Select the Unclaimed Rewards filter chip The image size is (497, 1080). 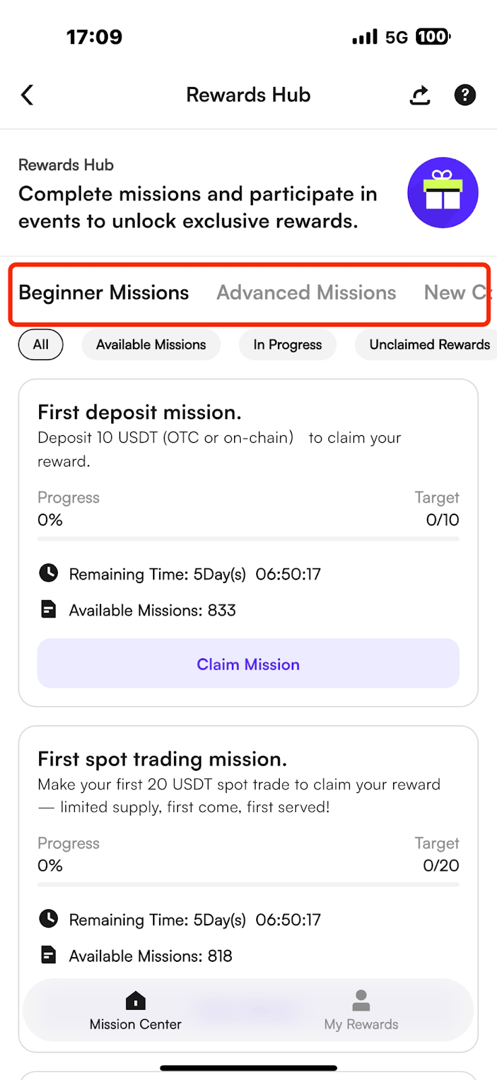pyautogui.click(x=426, y=344)
